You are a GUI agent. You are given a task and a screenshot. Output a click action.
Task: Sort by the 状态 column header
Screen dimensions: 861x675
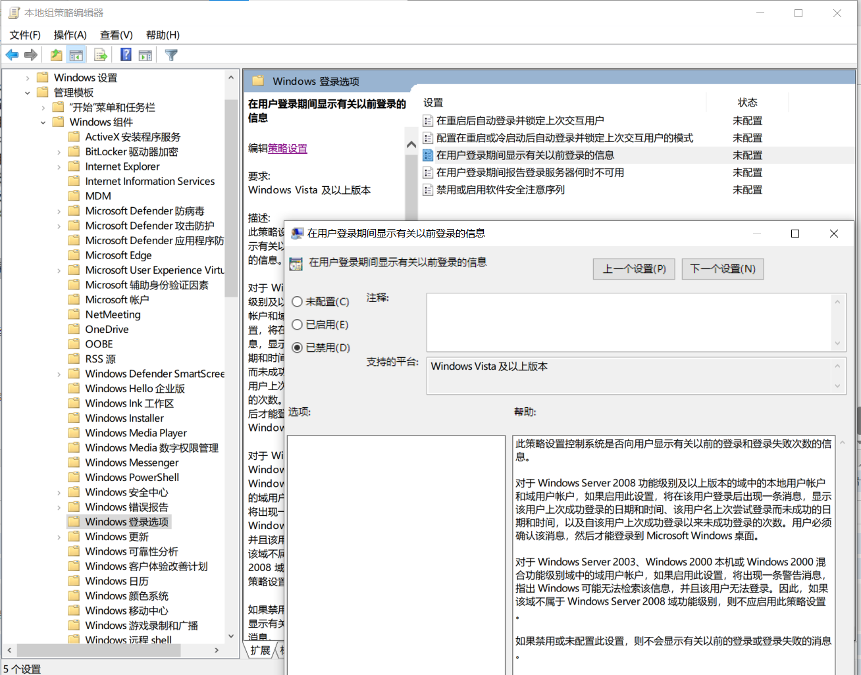point(748,103)
